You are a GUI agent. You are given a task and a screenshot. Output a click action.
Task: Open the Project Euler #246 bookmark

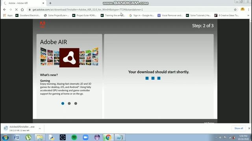(84, 15)
